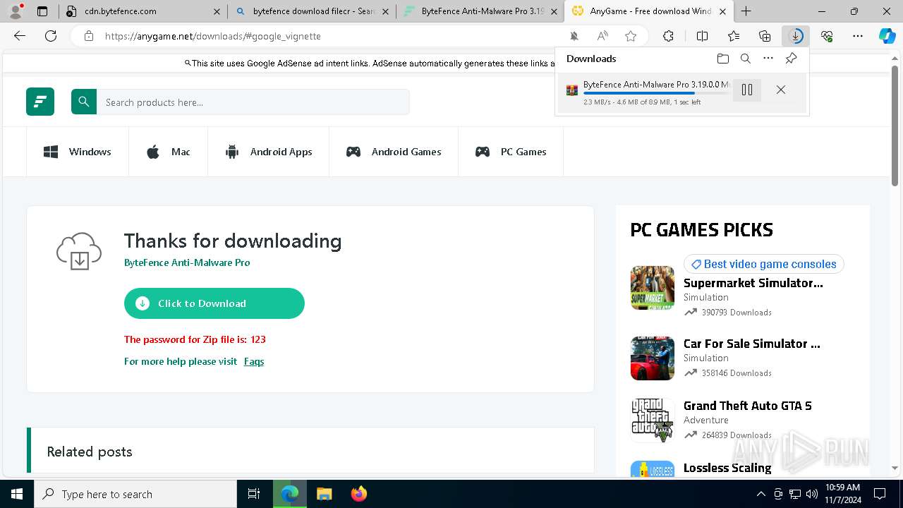This screenshot has height=508, width=903.
Task: Reload the current page
Action: [x=51, y=36]
